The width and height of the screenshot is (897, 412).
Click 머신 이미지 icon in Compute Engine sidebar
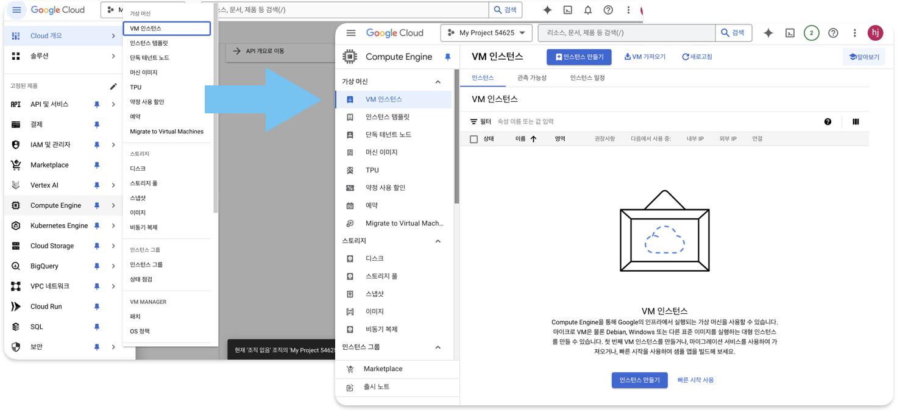[350, 152]
